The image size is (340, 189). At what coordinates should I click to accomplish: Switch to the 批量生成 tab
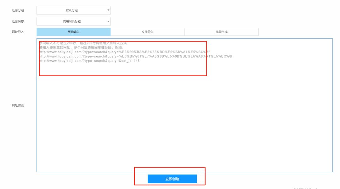point(221,32)
